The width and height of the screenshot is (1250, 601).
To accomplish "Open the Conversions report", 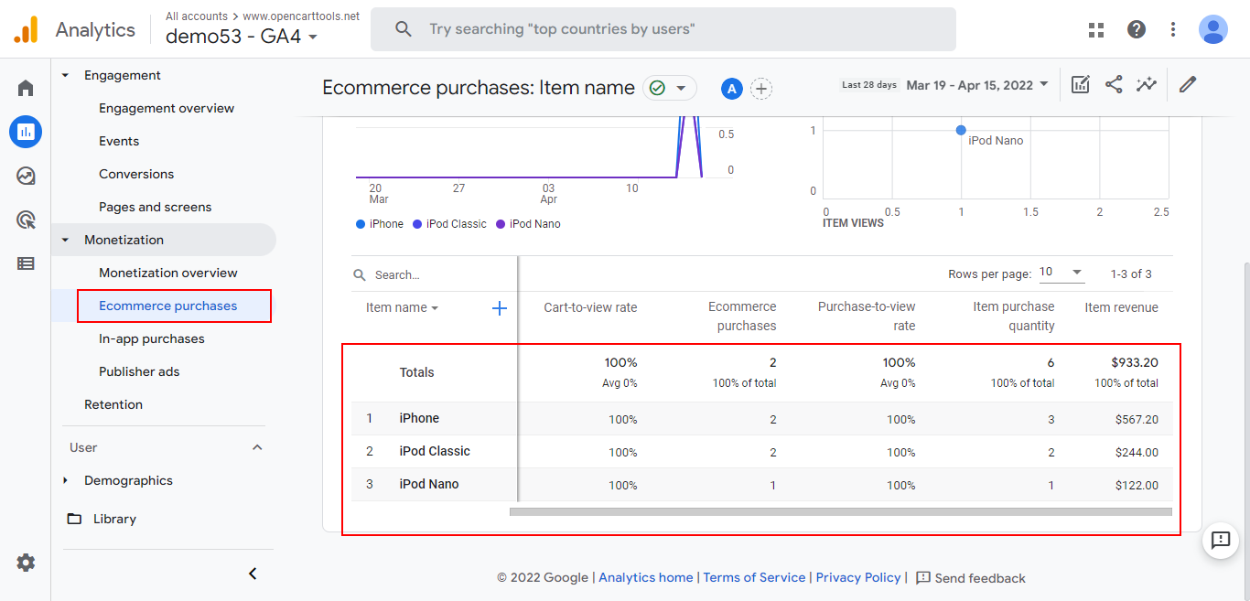I will 136,174.
